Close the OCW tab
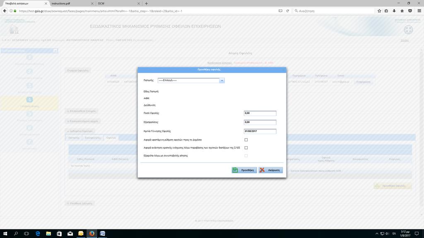Viewport: 424px width, 238px height. (x=139, y=3)
